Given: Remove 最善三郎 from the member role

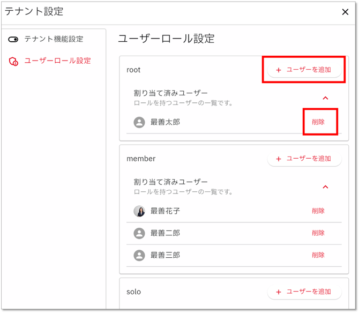Looking at the screenshot, I should pos(318,255).
